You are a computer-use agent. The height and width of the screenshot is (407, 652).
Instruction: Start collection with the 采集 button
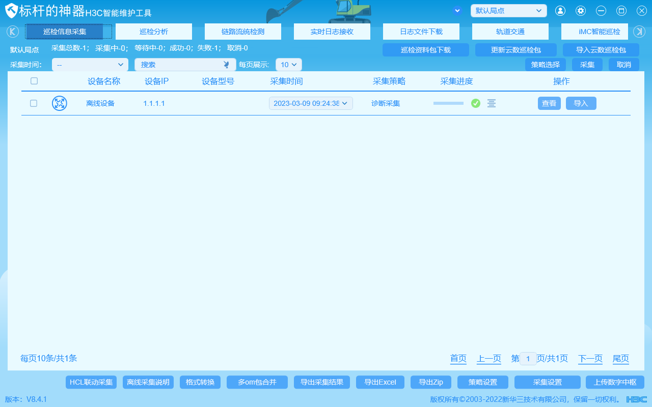click(x=587, y=65)
